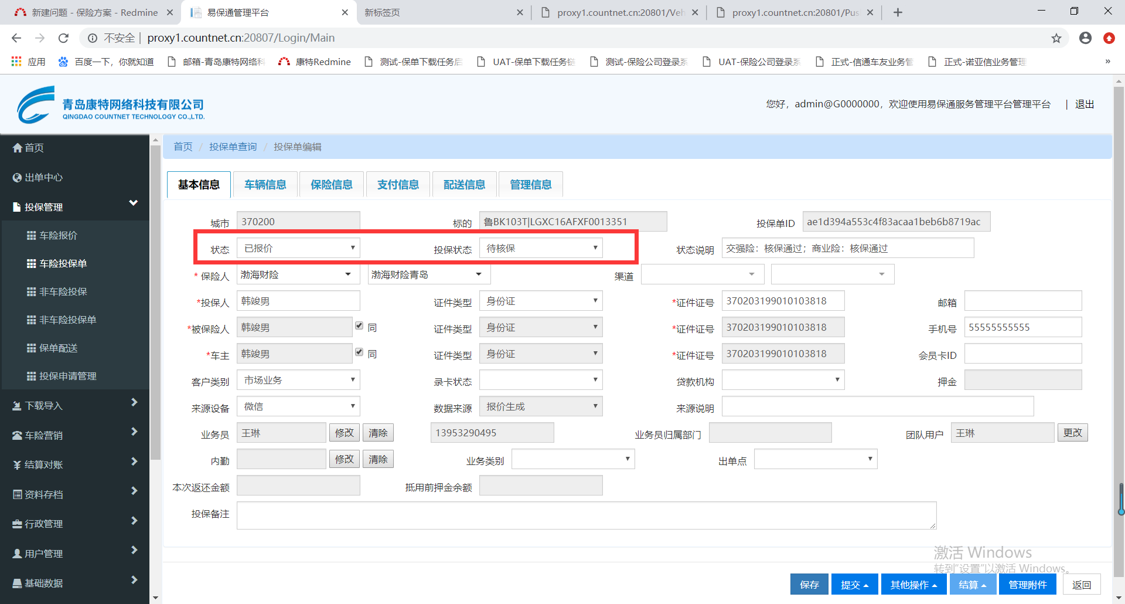The height and width of the screenshot is (604, 1125).
Task: Switch to the 车辆信息 tab
Action: (x=265, y=185)
